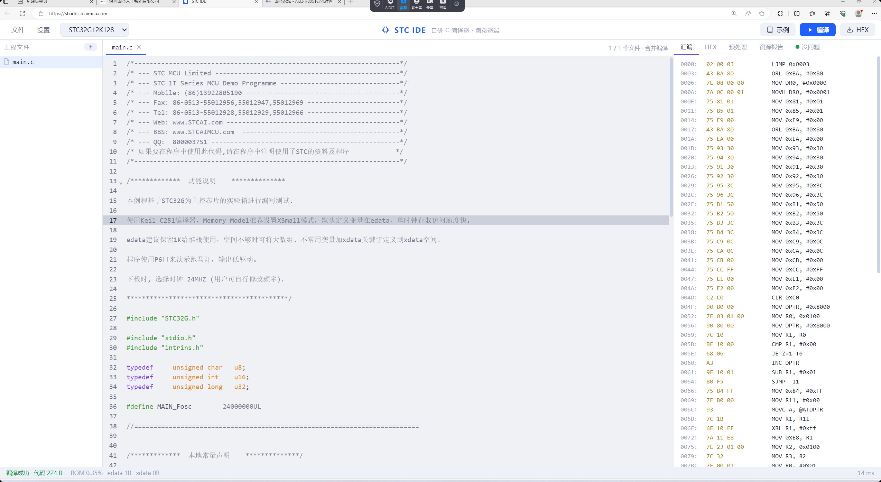Open the favorites list icon

[812, 13]
